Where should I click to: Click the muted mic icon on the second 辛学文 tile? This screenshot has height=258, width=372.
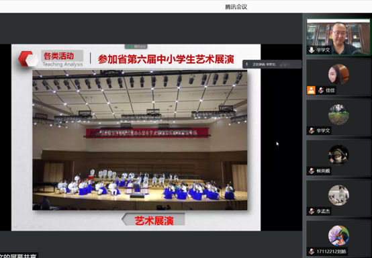coord(312,130)
